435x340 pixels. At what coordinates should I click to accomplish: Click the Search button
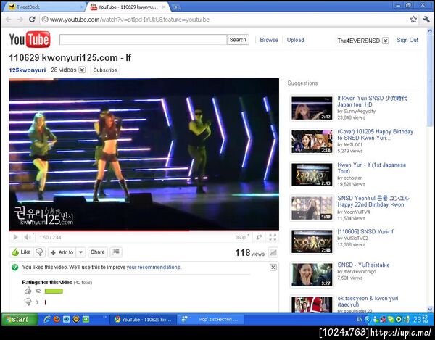[x=238, y=40]
